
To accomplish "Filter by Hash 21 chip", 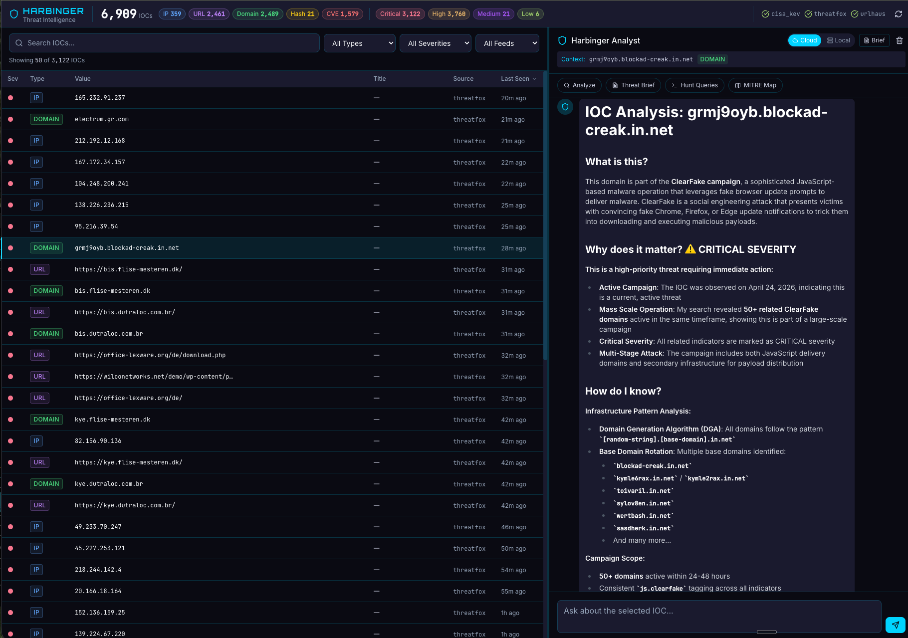I will 302,14.
